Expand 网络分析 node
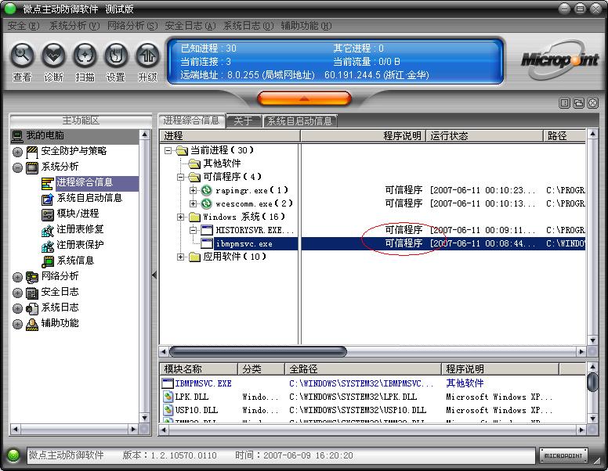The height and width of the screenshot is (471, 608). (x=17, y=277)
